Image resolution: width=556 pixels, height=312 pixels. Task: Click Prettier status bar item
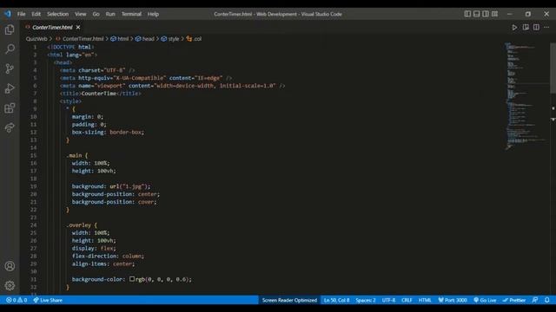pyautogui.click(x=514, y=300)
